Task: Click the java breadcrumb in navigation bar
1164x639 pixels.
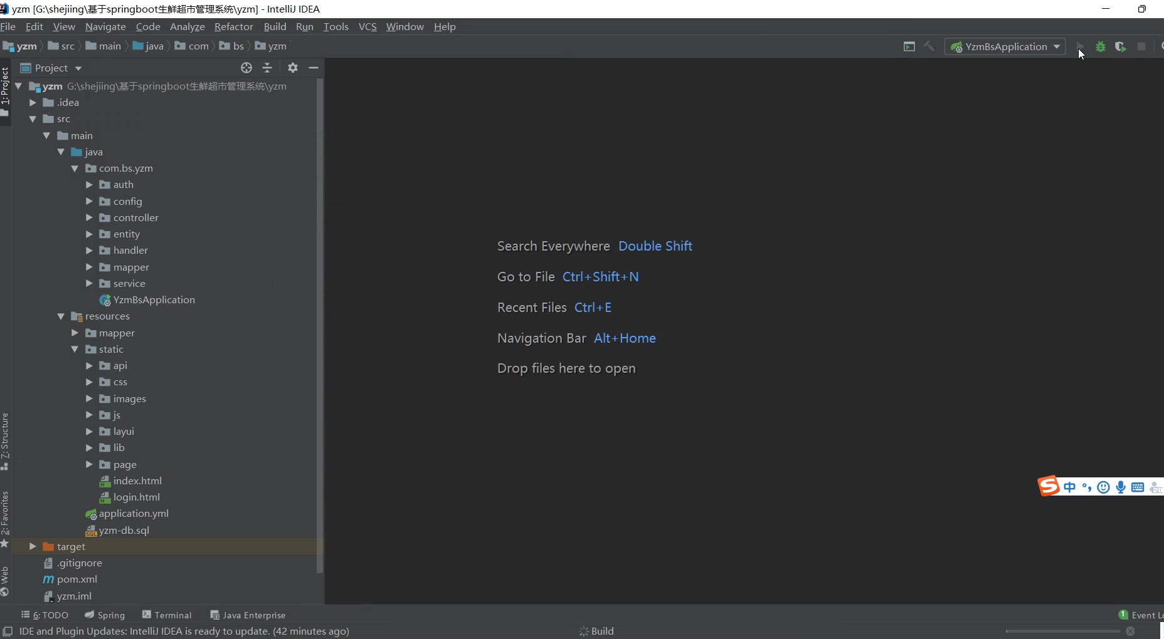Action: point(148,46)
